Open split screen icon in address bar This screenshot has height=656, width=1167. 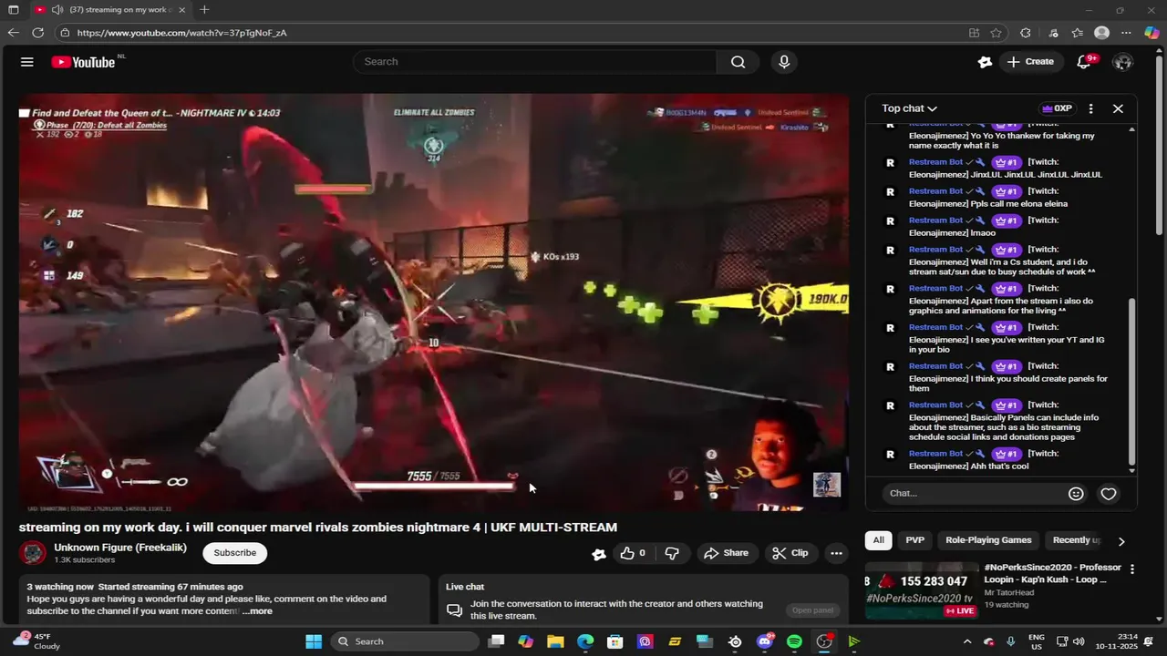point(975,33)
